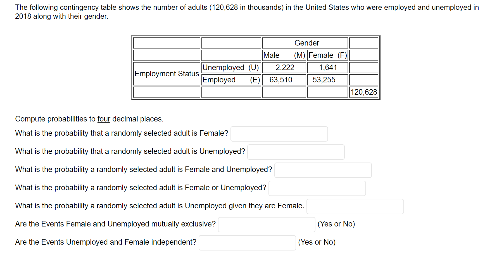Click the cell showing 2,222

point(284,67)
